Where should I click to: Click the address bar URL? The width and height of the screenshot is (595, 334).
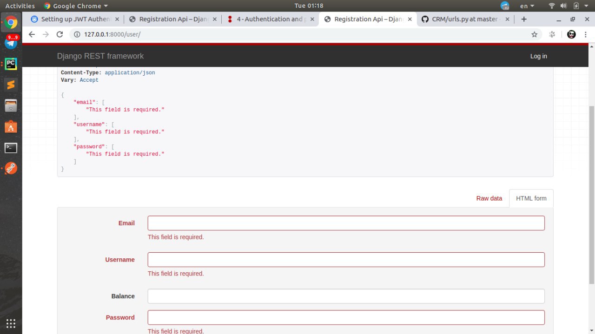click(112, 34)
